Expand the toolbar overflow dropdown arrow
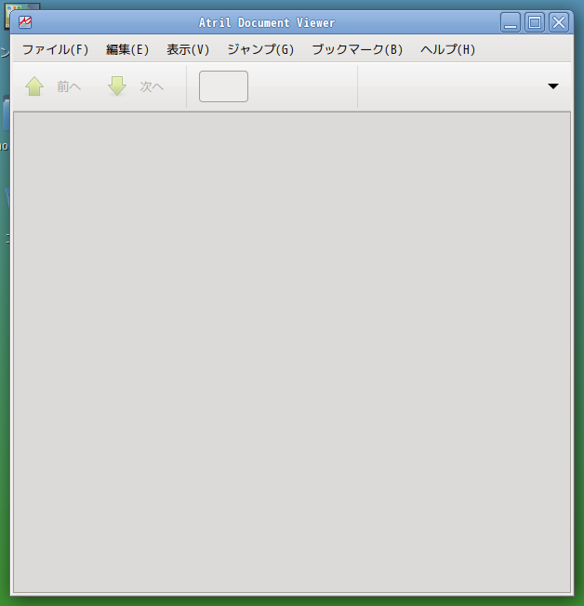 point(553,86)
